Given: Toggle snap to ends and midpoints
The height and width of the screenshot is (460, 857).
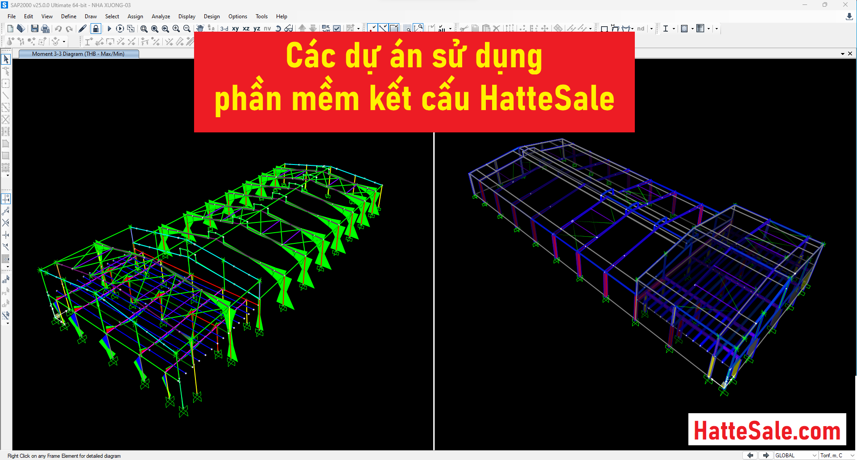Looking at the screenshot, I should tap(6, 211).
